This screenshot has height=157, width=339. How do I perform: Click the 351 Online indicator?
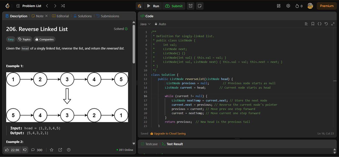pyautogui.click(x=125, y=150)
